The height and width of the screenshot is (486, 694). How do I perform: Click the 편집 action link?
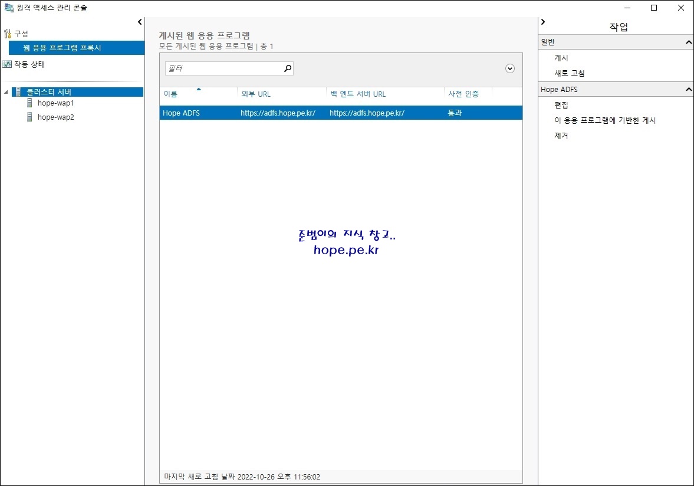click(561, 106)
